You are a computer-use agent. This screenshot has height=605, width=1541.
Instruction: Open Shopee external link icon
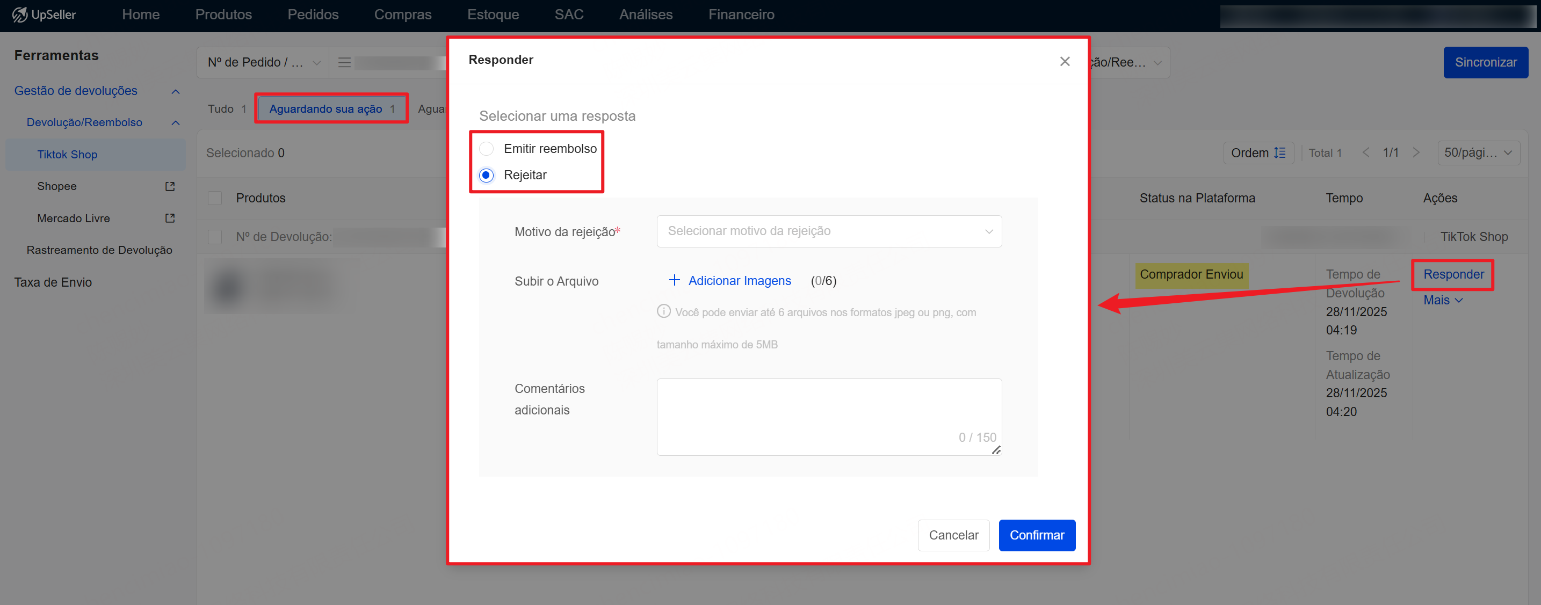[x=170, y=186]
